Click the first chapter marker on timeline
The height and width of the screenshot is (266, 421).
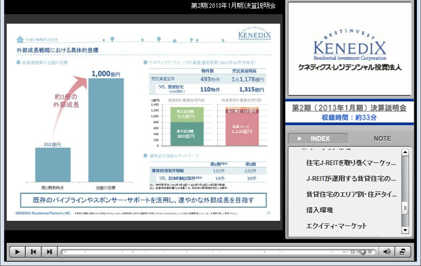[65, 252]
